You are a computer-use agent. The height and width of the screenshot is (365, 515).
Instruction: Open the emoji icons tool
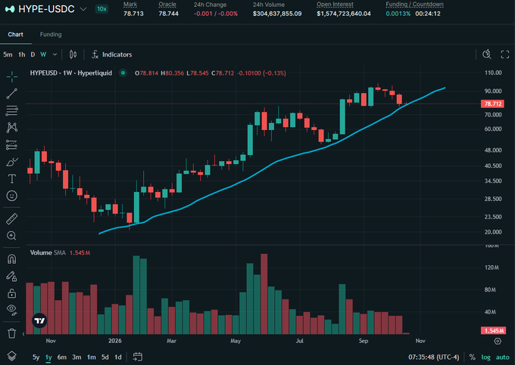[12, 196]
